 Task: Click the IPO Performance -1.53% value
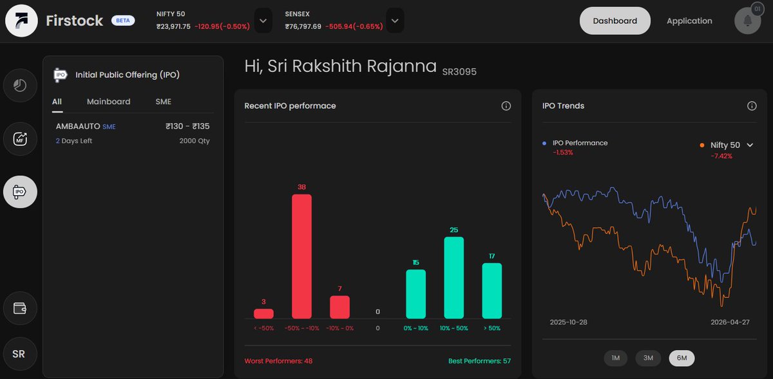tap(563, 153)
